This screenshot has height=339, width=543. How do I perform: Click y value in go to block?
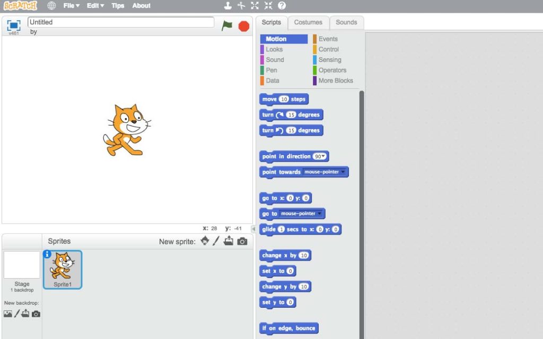(306, 198)
